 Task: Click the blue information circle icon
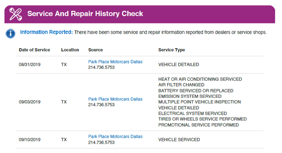pyautogui.click(x=11, y=33)
